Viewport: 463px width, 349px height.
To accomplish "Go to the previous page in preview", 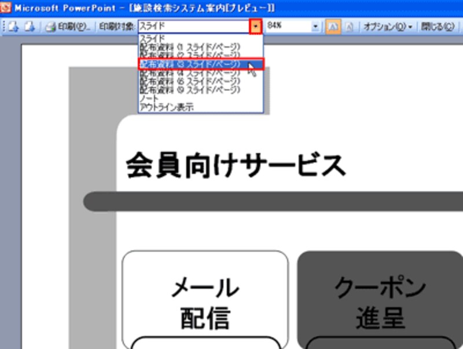I will (13, 27).
